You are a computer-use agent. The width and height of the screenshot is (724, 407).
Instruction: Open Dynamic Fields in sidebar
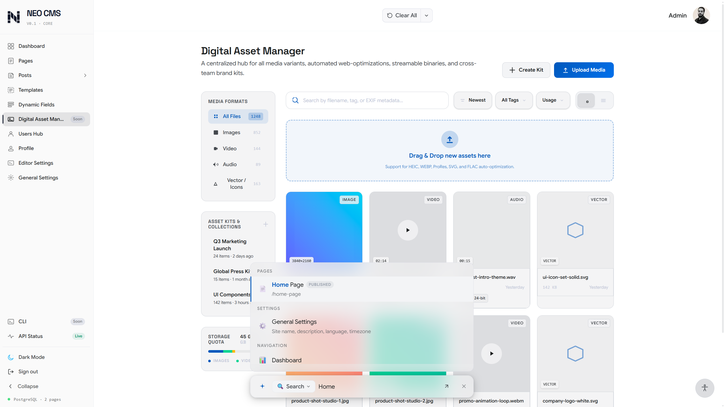click(x=36, y=104)
